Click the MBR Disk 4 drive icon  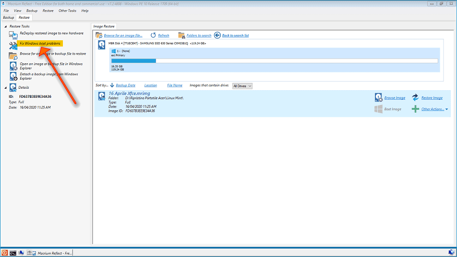coord(101,45)
